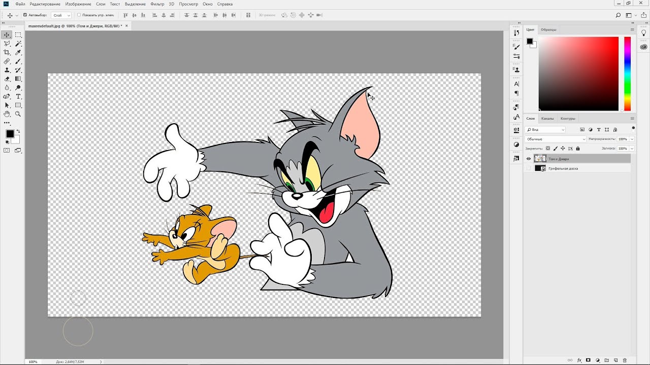The image size is (650, 365).
Task: Filter layers by type (T) layers
Action: (x=599, y=130)
